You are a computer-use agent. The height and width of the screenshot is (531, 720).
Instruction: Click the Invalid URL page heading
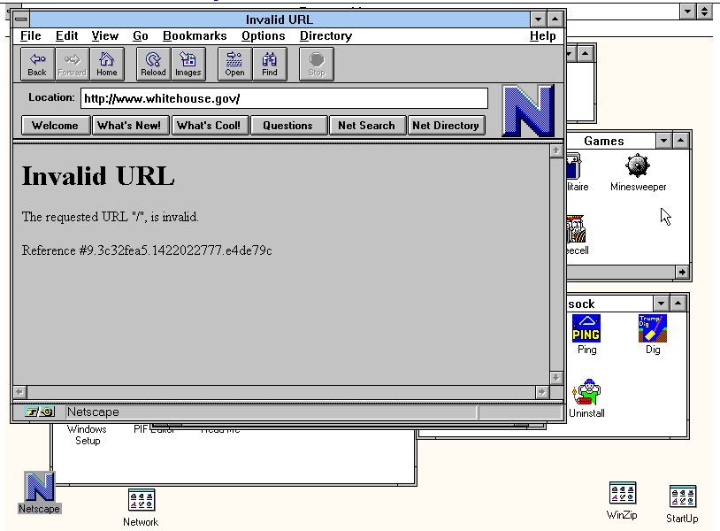(98, 176)
